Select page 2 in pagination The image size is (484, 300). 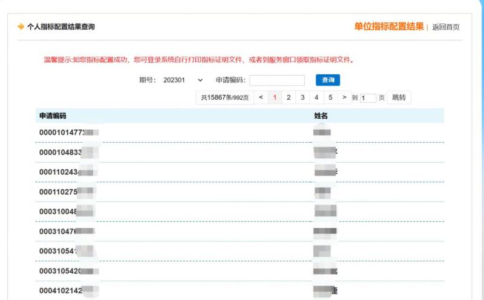(289, 97)
